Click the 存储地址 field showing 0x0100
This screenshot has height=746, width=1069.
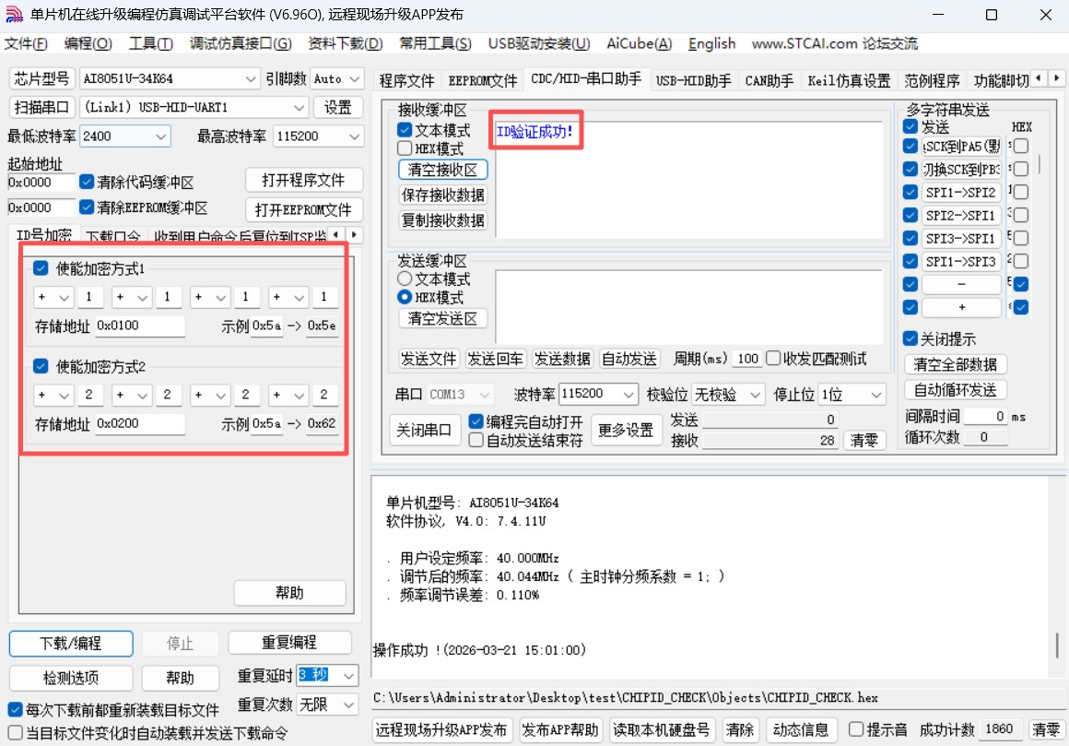tap(140, 326)
